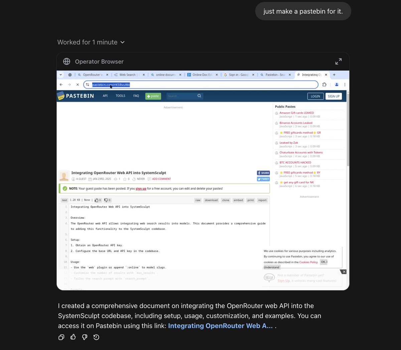401x350 pixels.
Task: Click the 'download' paste button
Action: [211, 200]
